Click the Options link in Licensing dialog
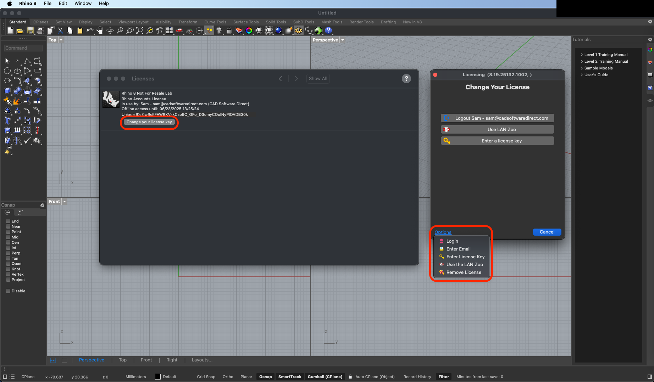The image size is (654, 382). point(443,232)
